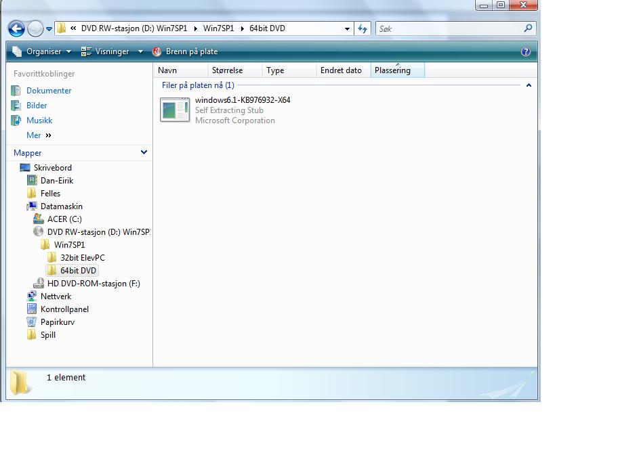
Task: Open the Visninger dropdown arrow
Action: coord(140,51)
